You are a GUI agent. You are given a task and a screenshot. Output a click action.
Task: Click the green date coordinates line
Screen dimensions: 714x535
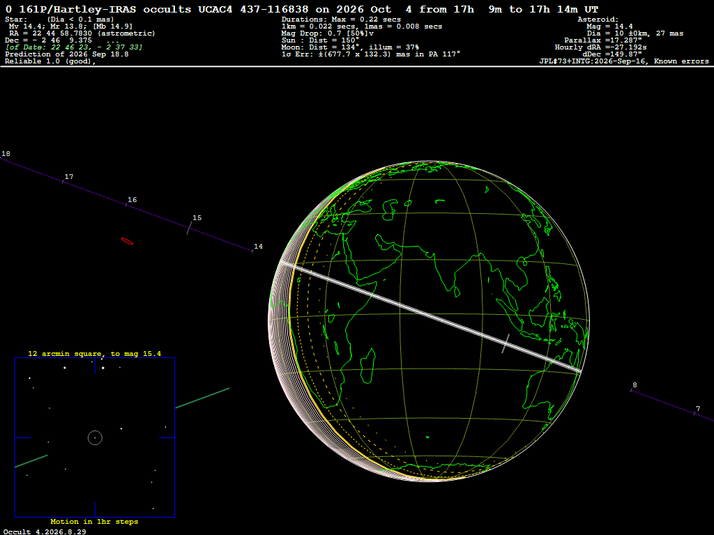coord(74,47)
